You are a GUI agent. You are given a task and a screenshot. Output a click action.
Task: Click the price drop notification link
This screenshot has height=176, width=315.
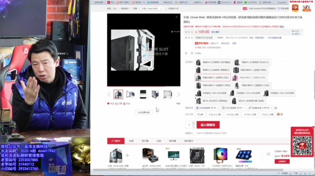(x=215, y=32)
